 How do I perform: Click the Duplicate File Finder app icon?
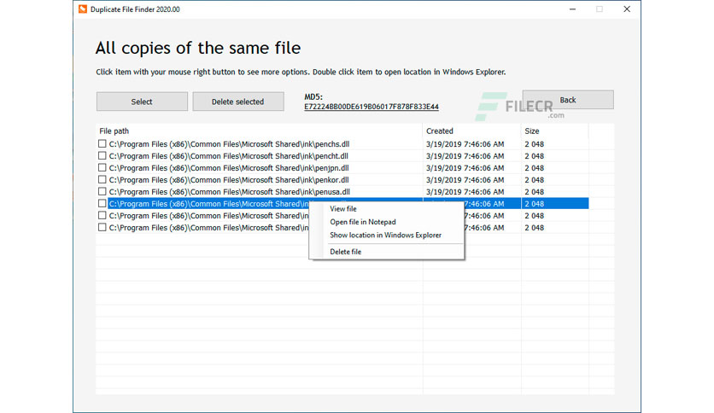point(83,9)
